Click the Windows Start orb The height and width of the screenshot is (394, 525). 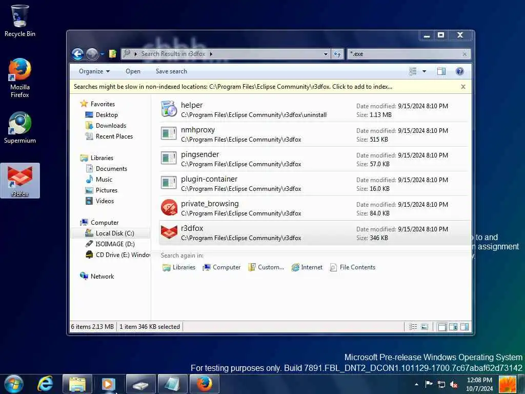(13, 384)
